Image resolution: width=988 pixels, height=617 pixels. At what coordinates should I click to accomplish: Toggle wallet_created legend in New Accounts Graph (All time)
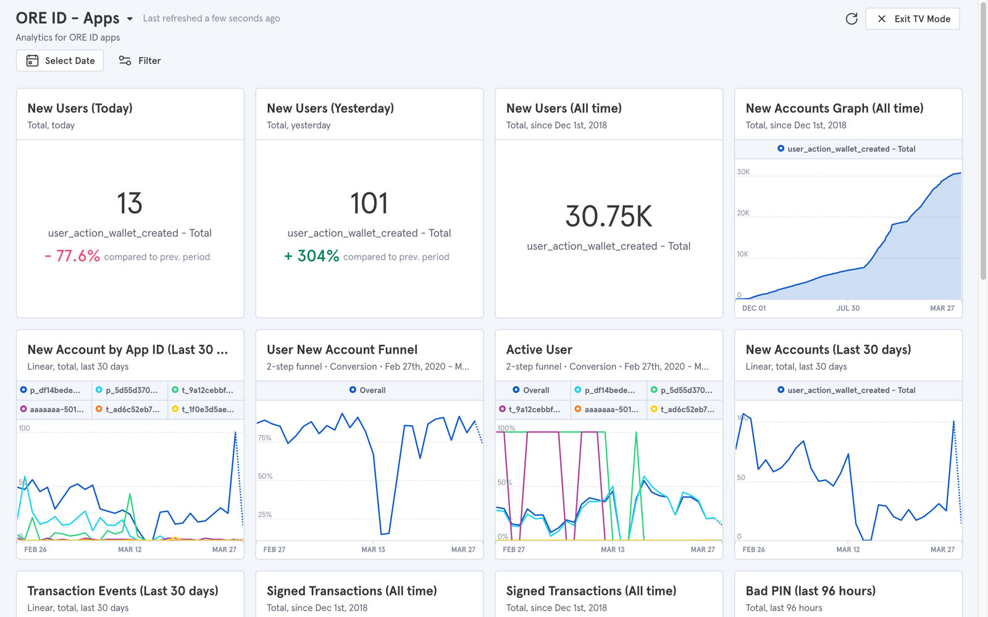[846, 149]
